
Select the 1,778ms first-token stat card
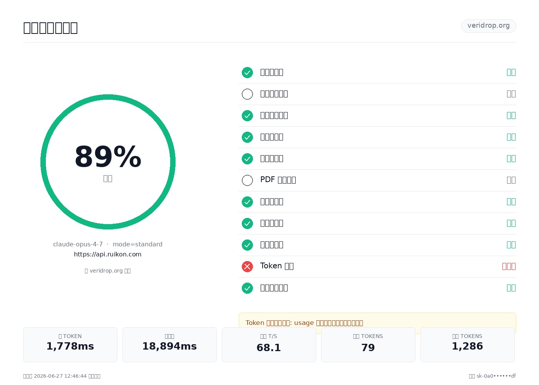coord(70,345)
